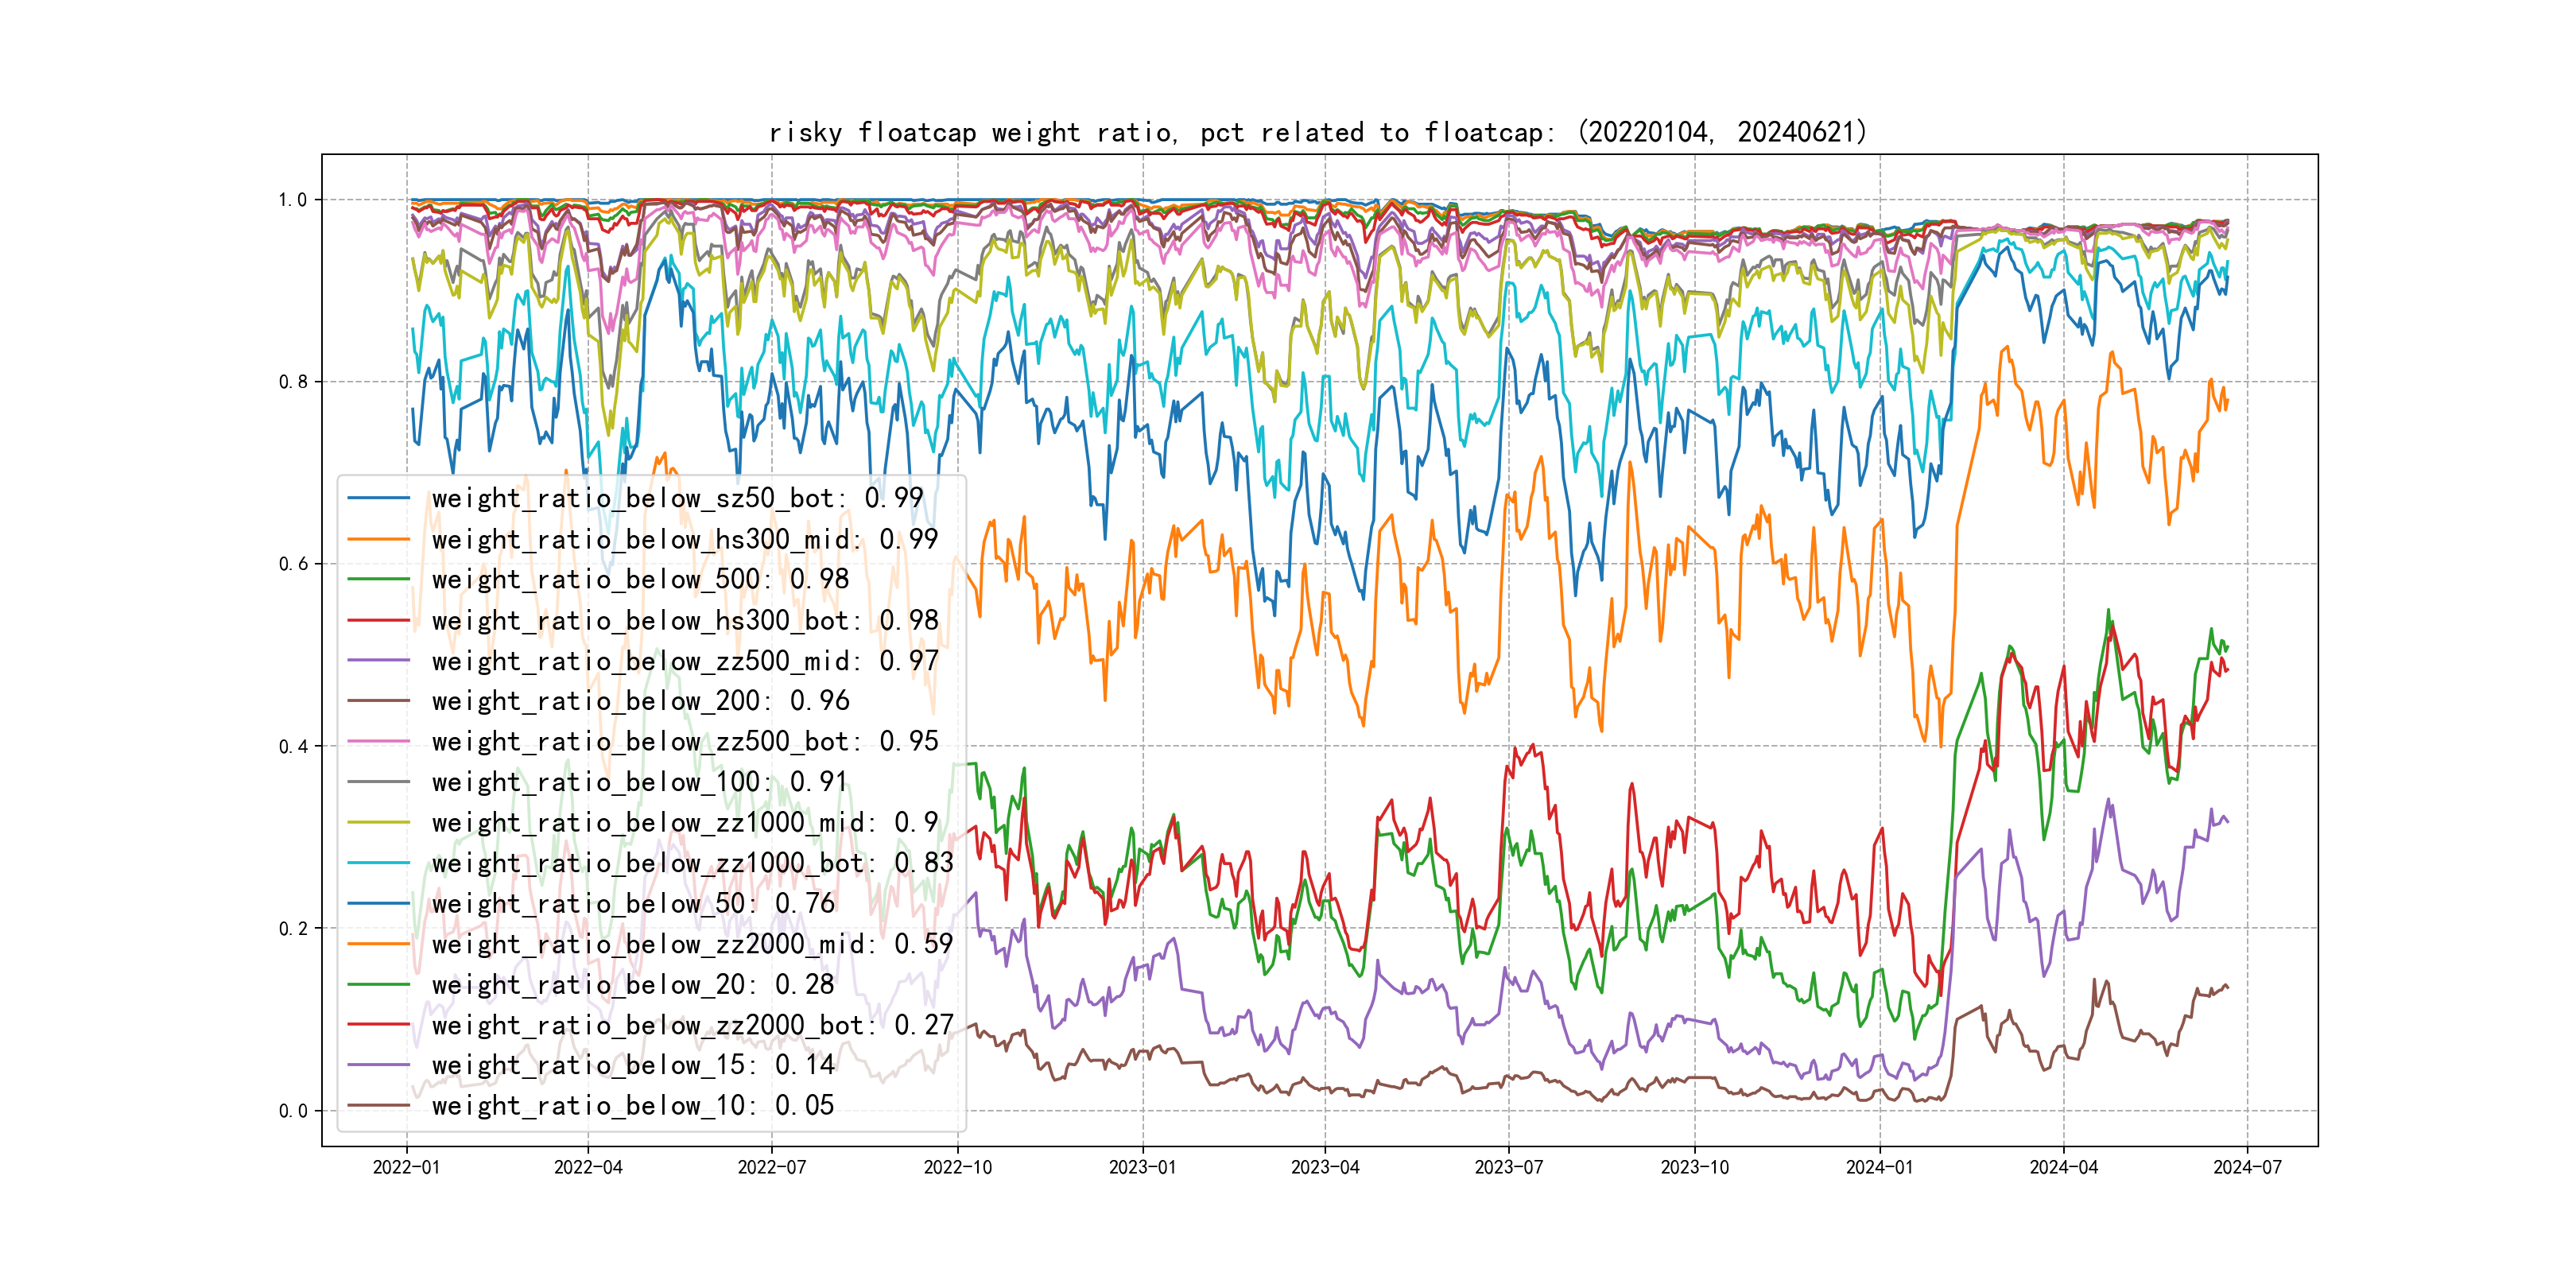Click legend entry weight_ratio_below_zz1000_bot
Screen dimensions: 2576x1288
tap(692, 863)
